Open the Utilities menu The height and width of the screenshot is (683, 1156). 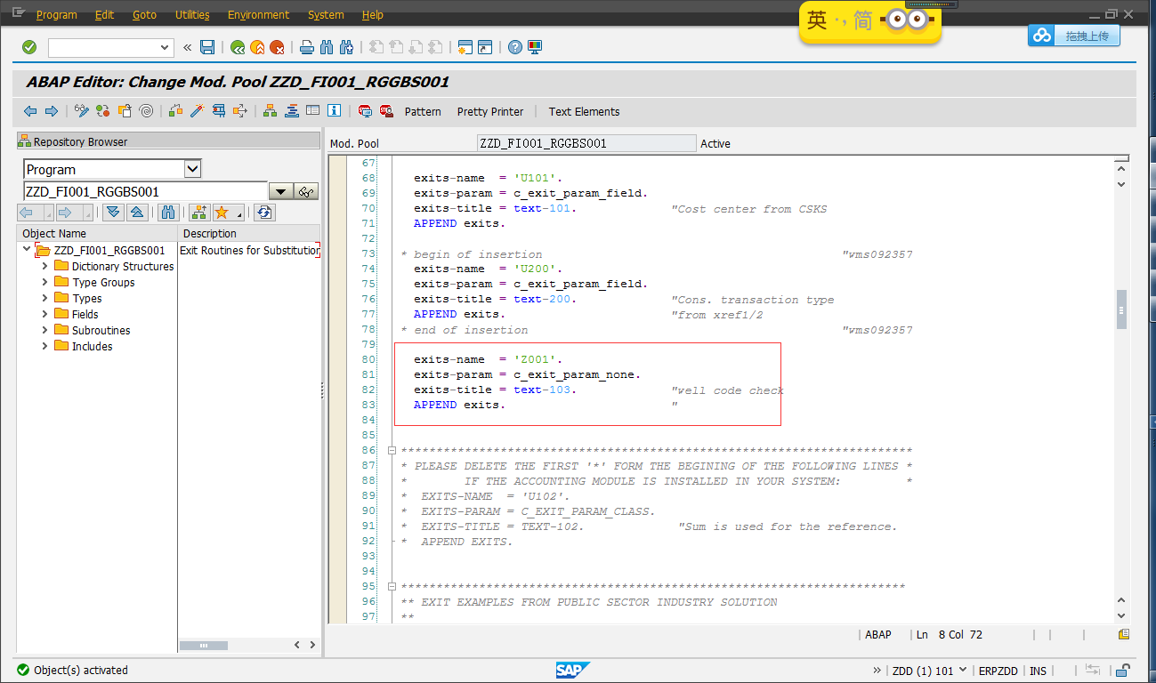[x=191, y=14]
